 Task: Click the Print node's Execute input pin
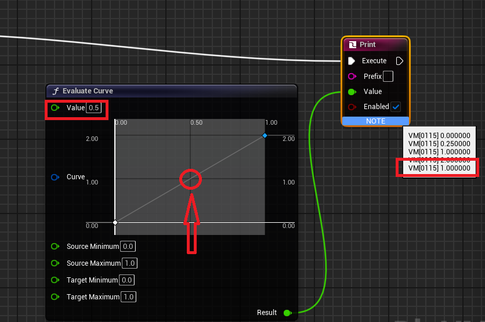pos(352,61)
